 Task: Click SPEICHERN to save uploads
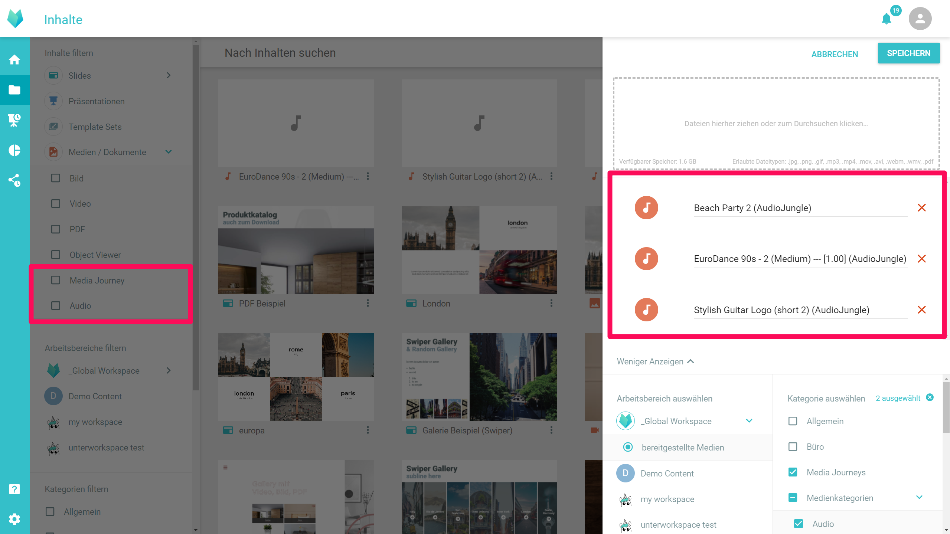pos(908,53)
